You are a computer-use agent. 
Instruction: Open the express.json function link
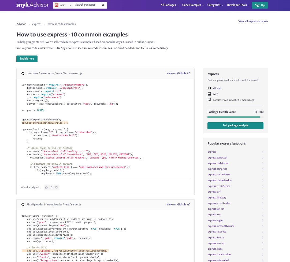click(x=214, y=215)
